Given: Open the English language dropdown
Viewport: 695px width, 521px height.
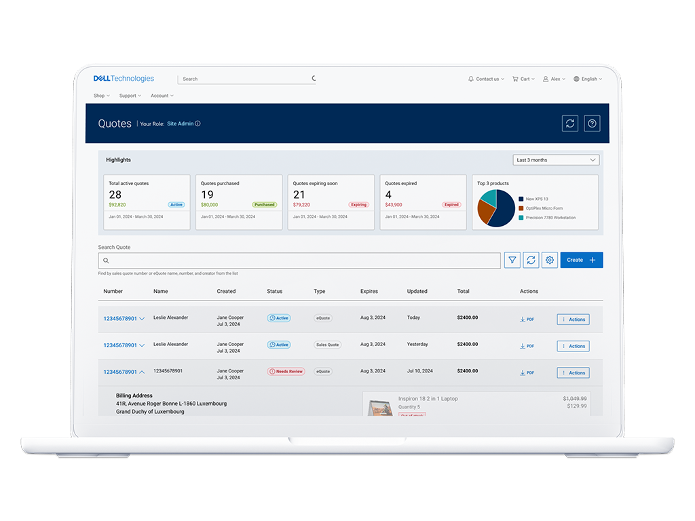Looking at the screenshot, I should tap(588, 79).
